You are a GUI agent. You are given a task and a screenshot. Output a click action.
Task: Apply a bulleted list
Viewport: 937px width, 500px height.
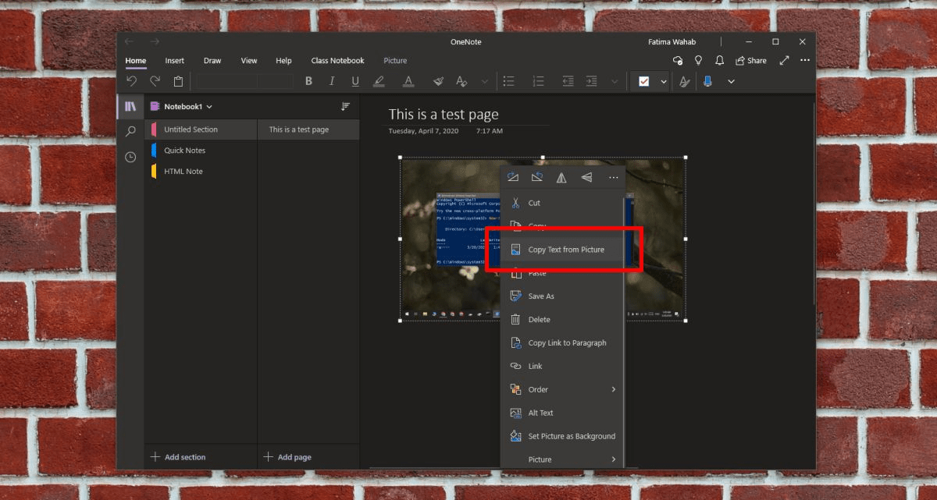pos(509,81)
